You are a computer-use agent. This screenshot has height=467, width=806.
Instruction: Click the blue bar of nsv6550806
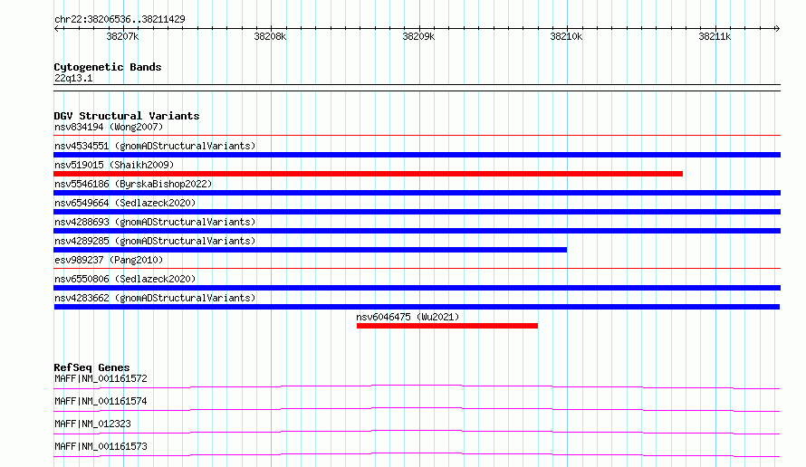point(417,288)
